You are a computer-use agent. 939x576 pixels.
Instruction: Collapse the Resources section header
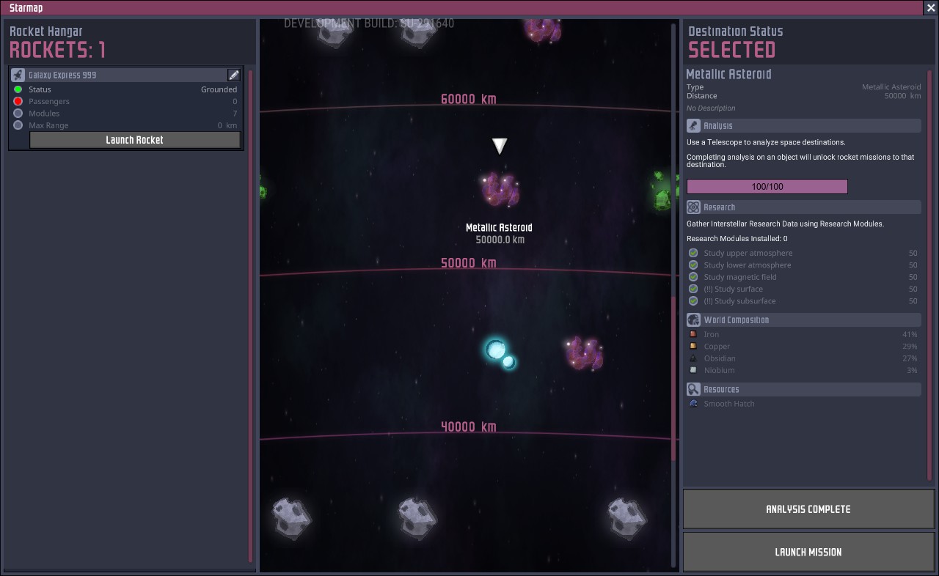coord(803,390)
